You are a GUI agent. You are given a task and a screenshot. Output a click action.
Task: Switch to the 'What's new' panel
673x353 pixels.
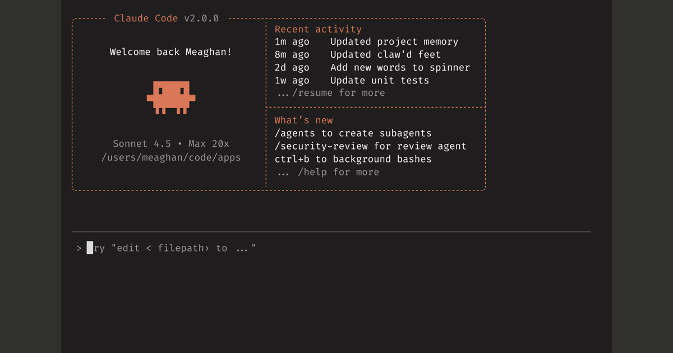point(303,120)
